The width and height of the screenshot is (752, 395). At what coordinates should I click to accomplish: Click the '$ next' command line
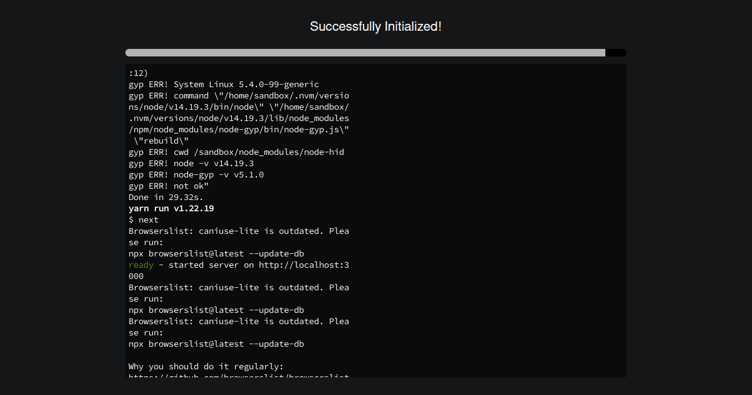pyautogui.click(x=144, y=220)
